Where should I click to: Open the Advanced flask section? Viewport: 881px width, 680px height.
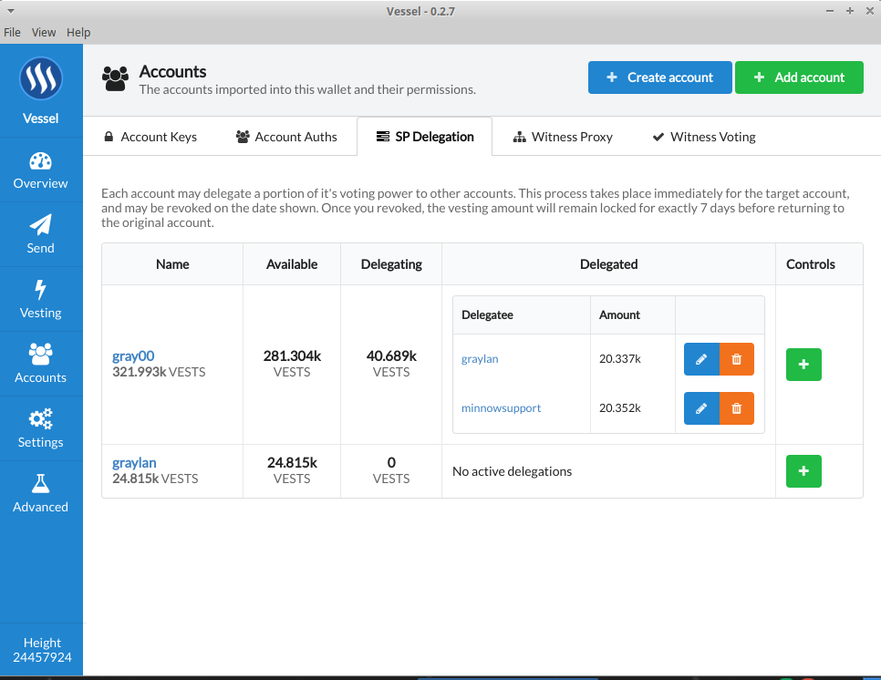click(x=40, y=493)
